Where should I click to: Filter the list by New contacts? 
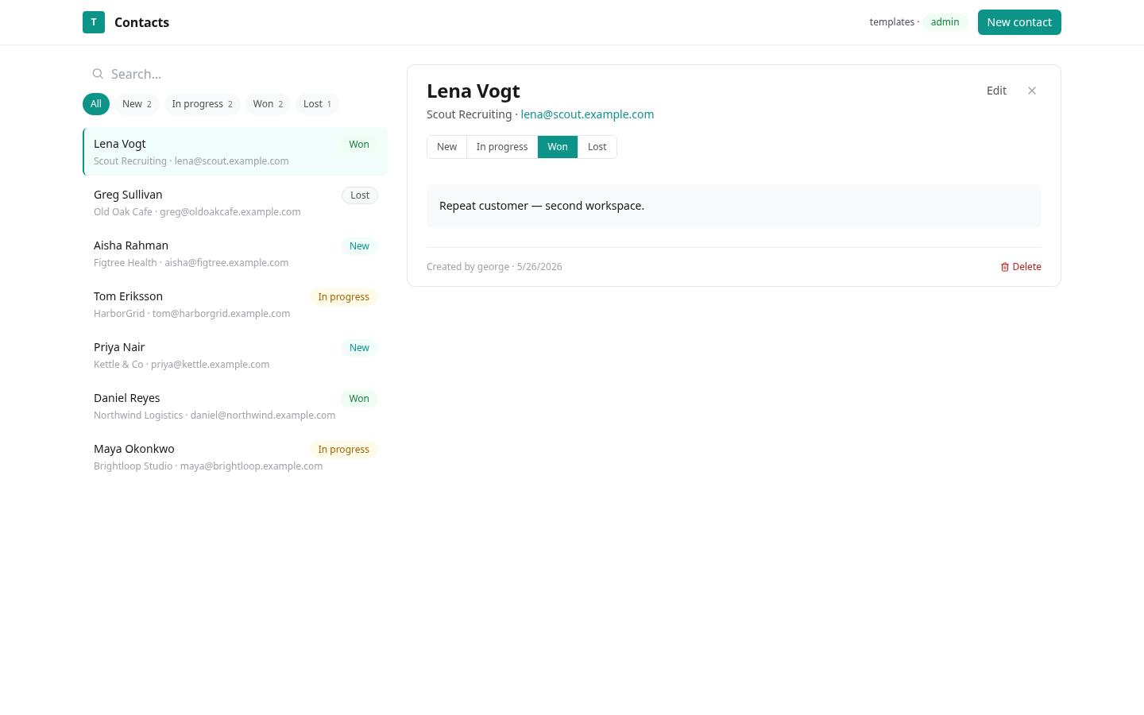tap(137, 104)
